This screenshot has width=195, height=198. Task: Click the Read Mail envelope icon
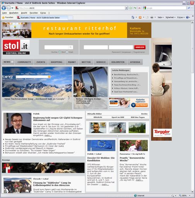click(x=147, y=17)
